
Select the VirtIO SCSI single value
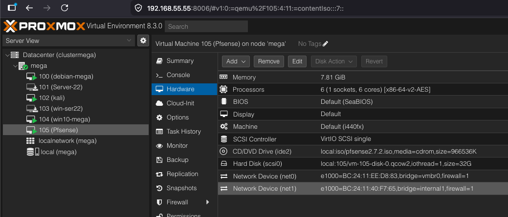tap(346, 139)
